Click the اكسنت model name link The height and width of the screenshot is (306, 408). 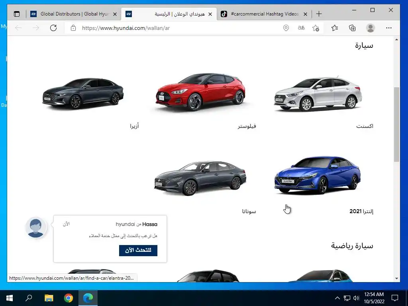coord(365,126)
